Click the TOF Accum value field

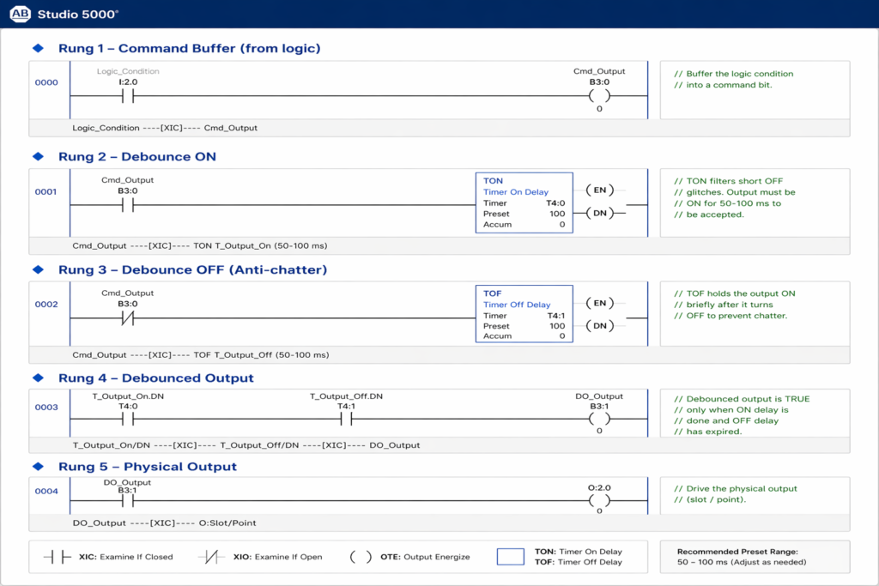tap(561, 336)
